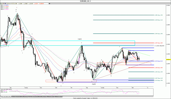
Task: Click the 1,14000 level on the price axis
Action: click(x=168, y=25)
